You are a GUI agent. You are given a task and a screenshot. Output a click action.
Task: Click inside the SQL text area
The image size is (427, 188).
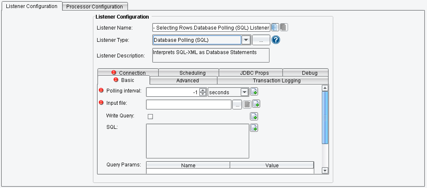pos(197,141)
